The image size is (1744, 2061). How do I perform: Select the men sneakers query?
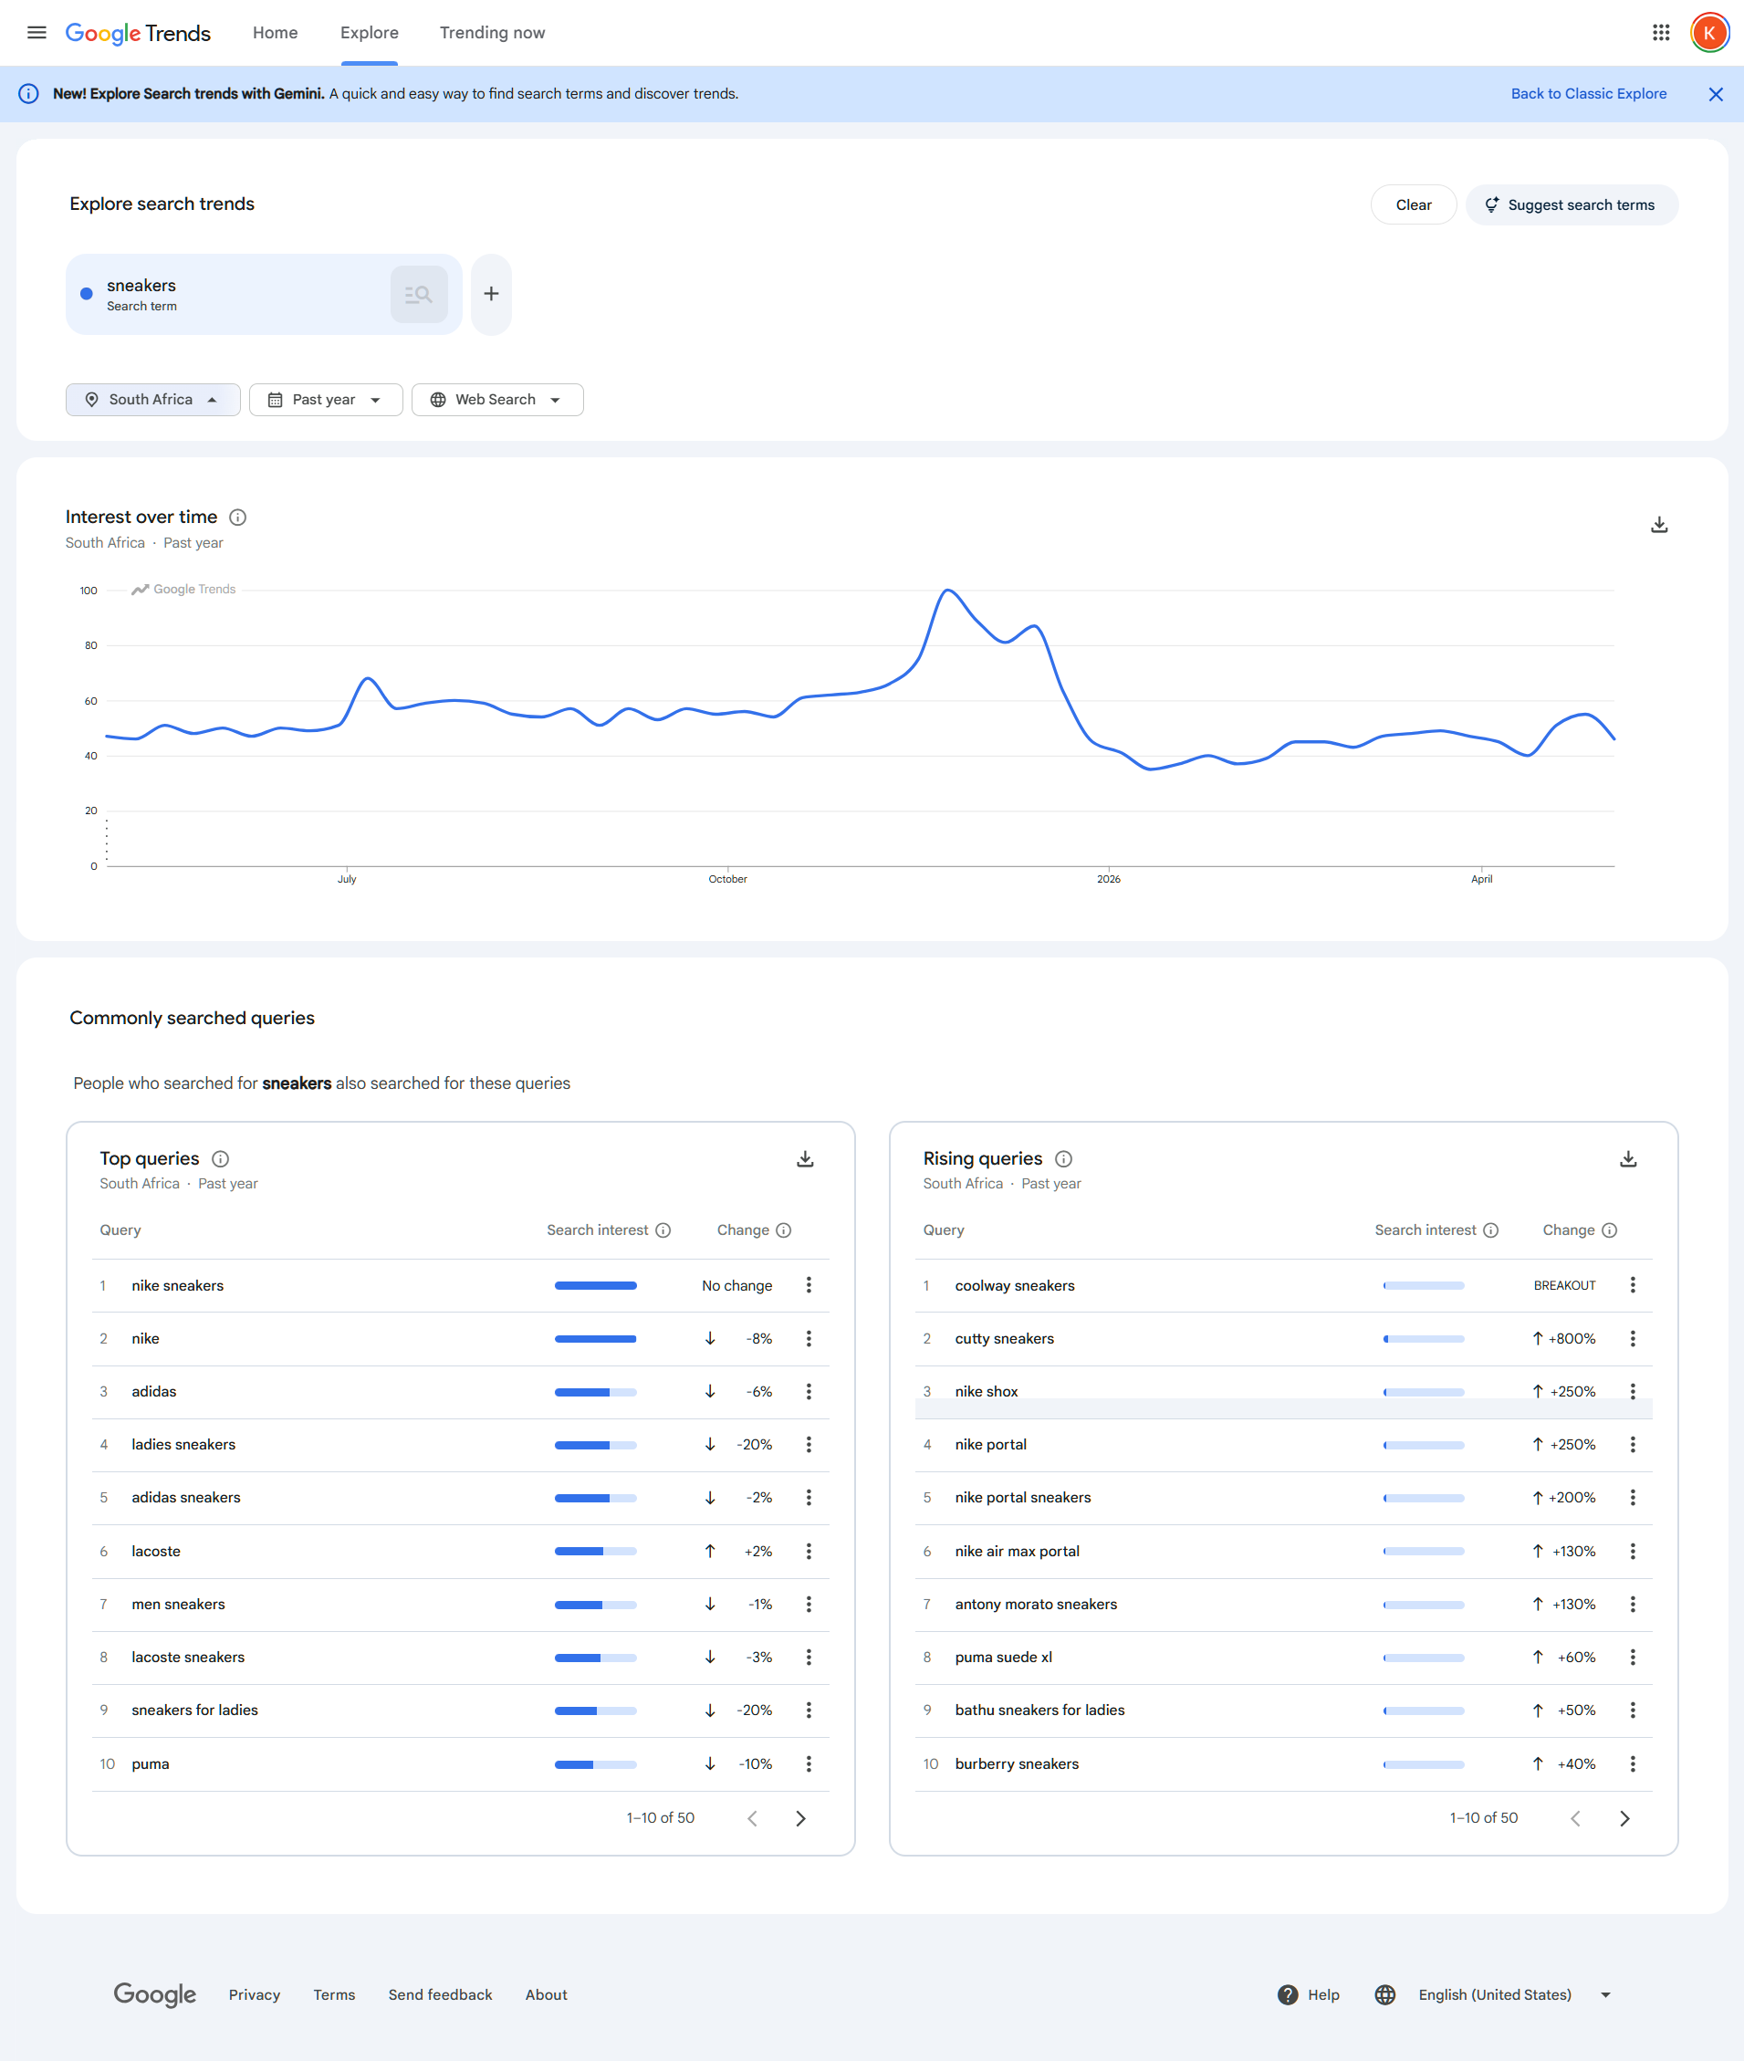click(x=178, y=1603)
